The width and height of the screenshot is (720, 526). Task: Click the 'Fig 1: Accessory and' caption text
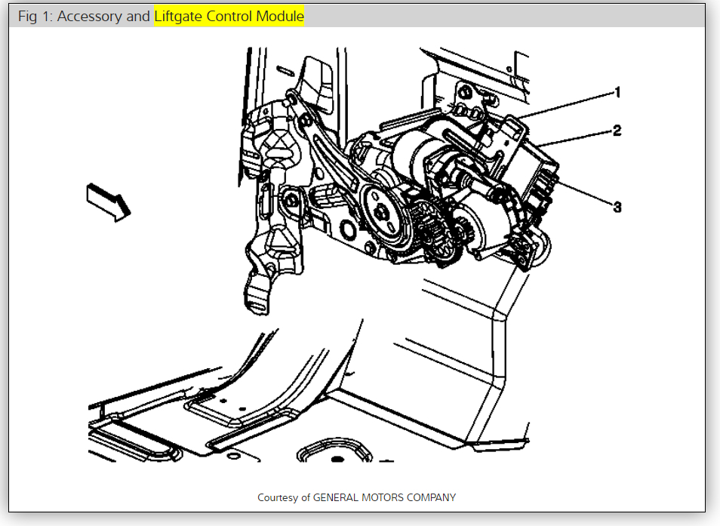tap(84, 16)
